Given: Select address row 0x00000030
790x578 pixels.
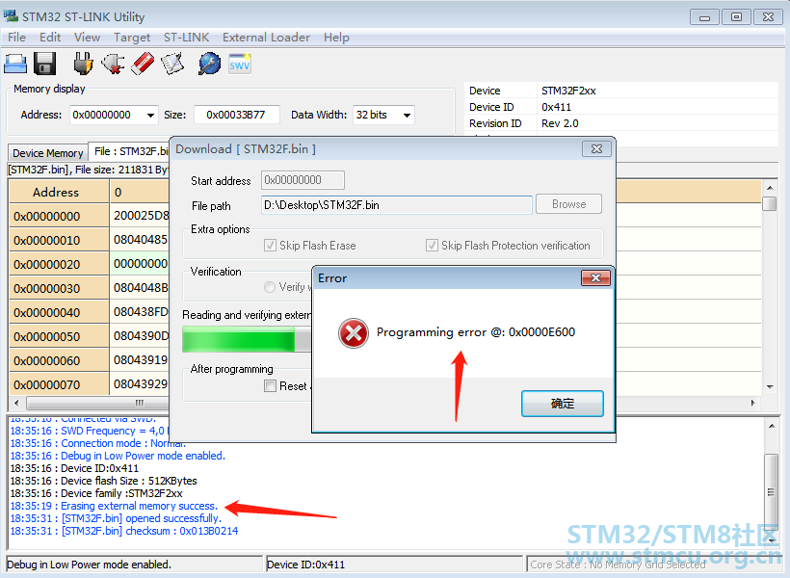Looking at the screenshot, I should 59,289.
